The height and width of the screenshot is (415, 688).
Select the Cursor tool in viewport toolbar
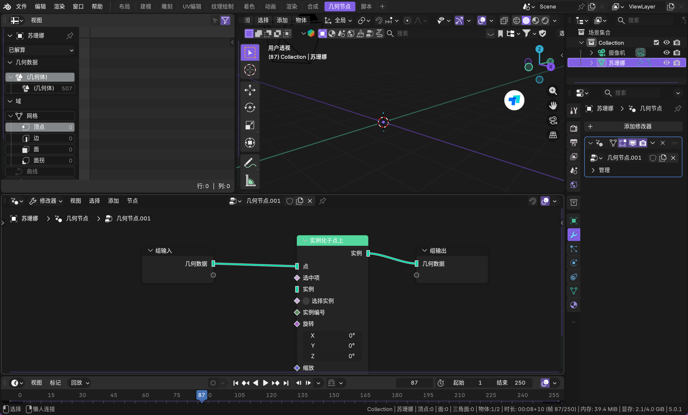pos(250,70)
